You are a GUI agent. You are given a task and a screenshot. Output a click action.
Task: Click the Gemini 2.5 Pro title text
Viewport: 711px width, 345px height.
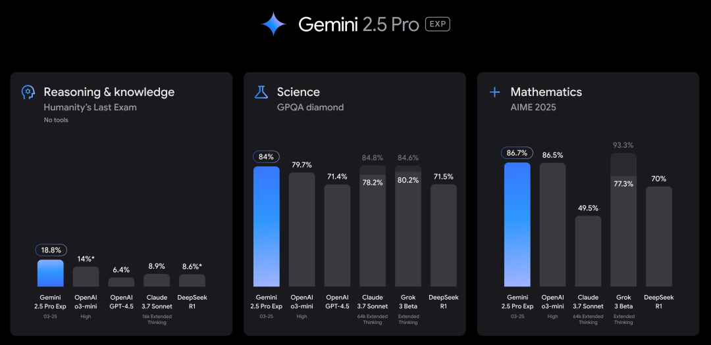[359, 24]
